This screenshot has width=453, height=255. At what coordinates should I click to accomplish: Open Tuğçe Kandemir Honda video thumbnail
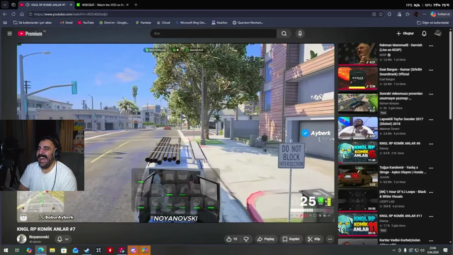click(357, 176)
